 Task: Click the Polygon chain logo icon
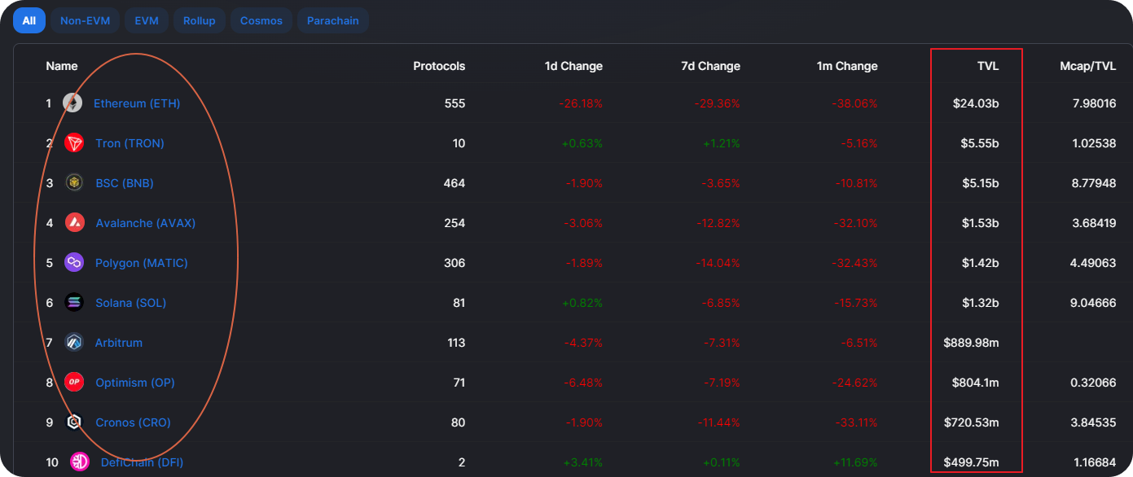pos(74,263)
